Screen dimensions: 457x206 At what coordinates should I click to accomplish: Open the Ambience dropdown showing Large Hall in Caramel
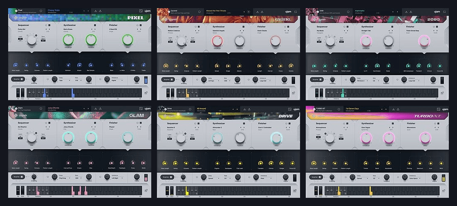[x=266, y=81]
